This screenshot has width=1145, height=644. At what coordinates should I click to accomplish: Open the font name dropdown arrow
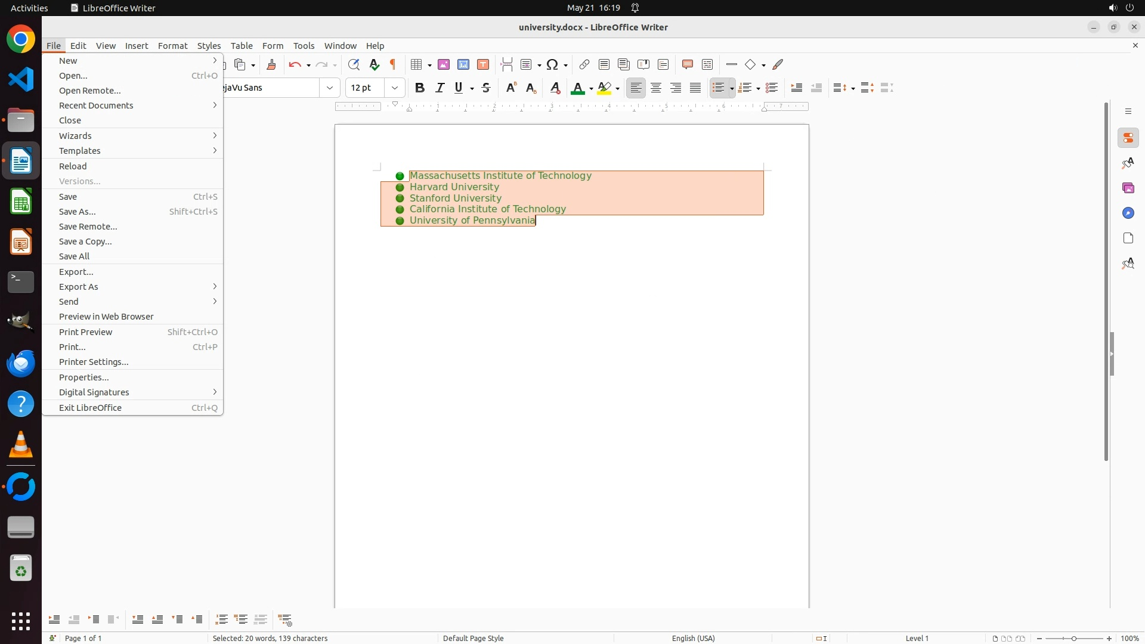(x=330, y=88)
